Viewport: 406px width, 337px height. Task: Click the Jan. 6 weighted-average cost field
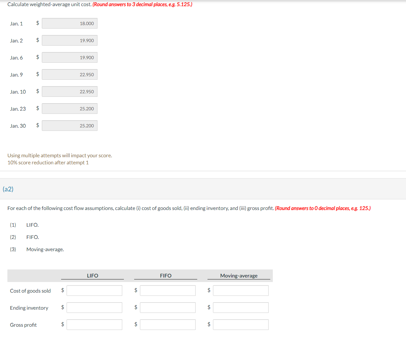69,57
